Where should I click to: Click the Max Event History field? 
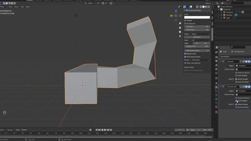(x=197, y=51)
